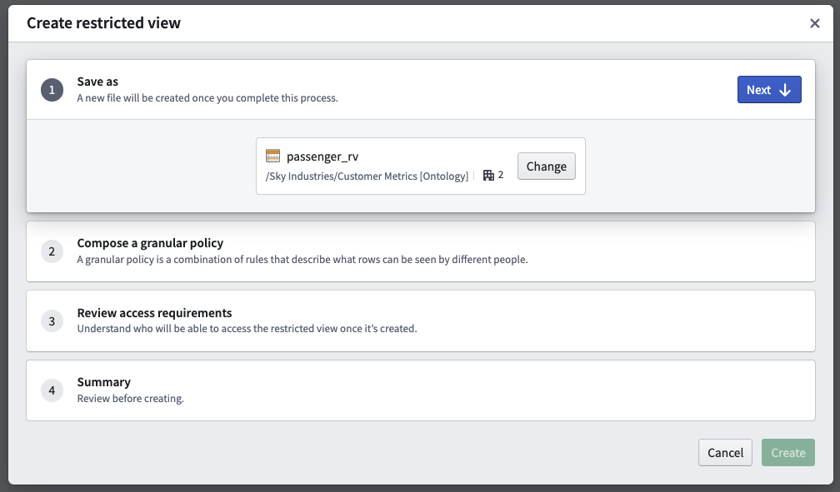This screenshot has width=840, height=492.
Task: Click the step 4 number badge
Action: tap(52, 390)
